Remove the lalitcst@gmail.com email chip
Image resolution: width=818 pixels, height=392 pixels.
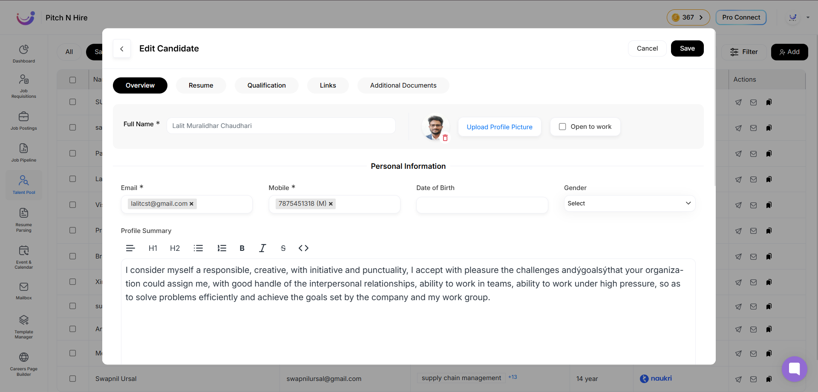pyautogui.click(x=192, y=204)
